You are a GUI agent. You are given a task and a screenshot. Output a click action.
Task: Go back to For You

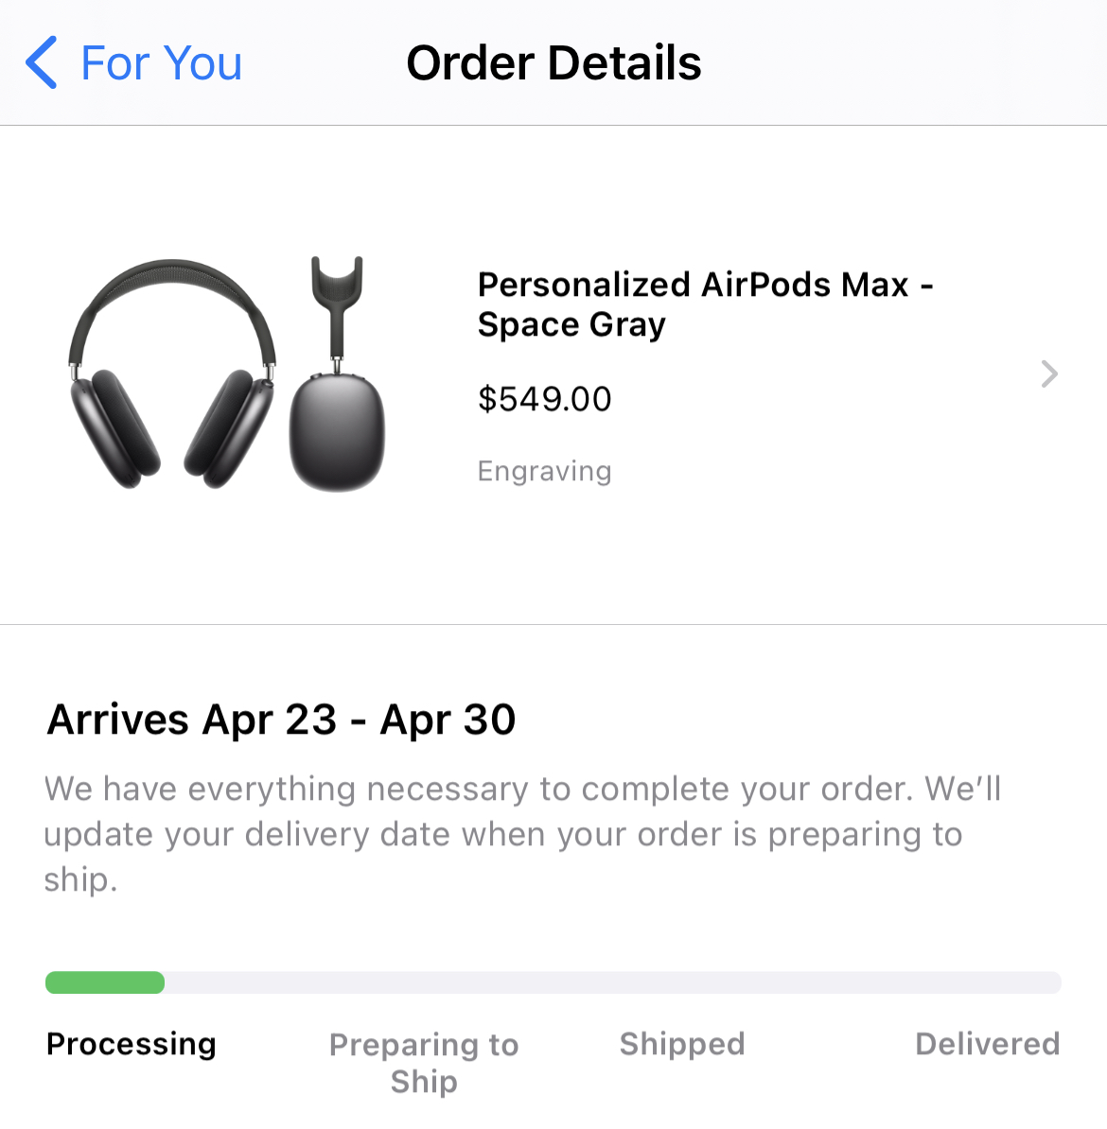pyautogui.click(x=161, y=63)
